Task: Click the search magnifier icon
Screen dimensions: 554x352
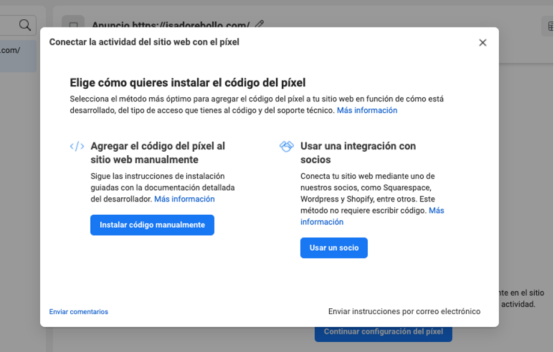Action: point(25,25)
